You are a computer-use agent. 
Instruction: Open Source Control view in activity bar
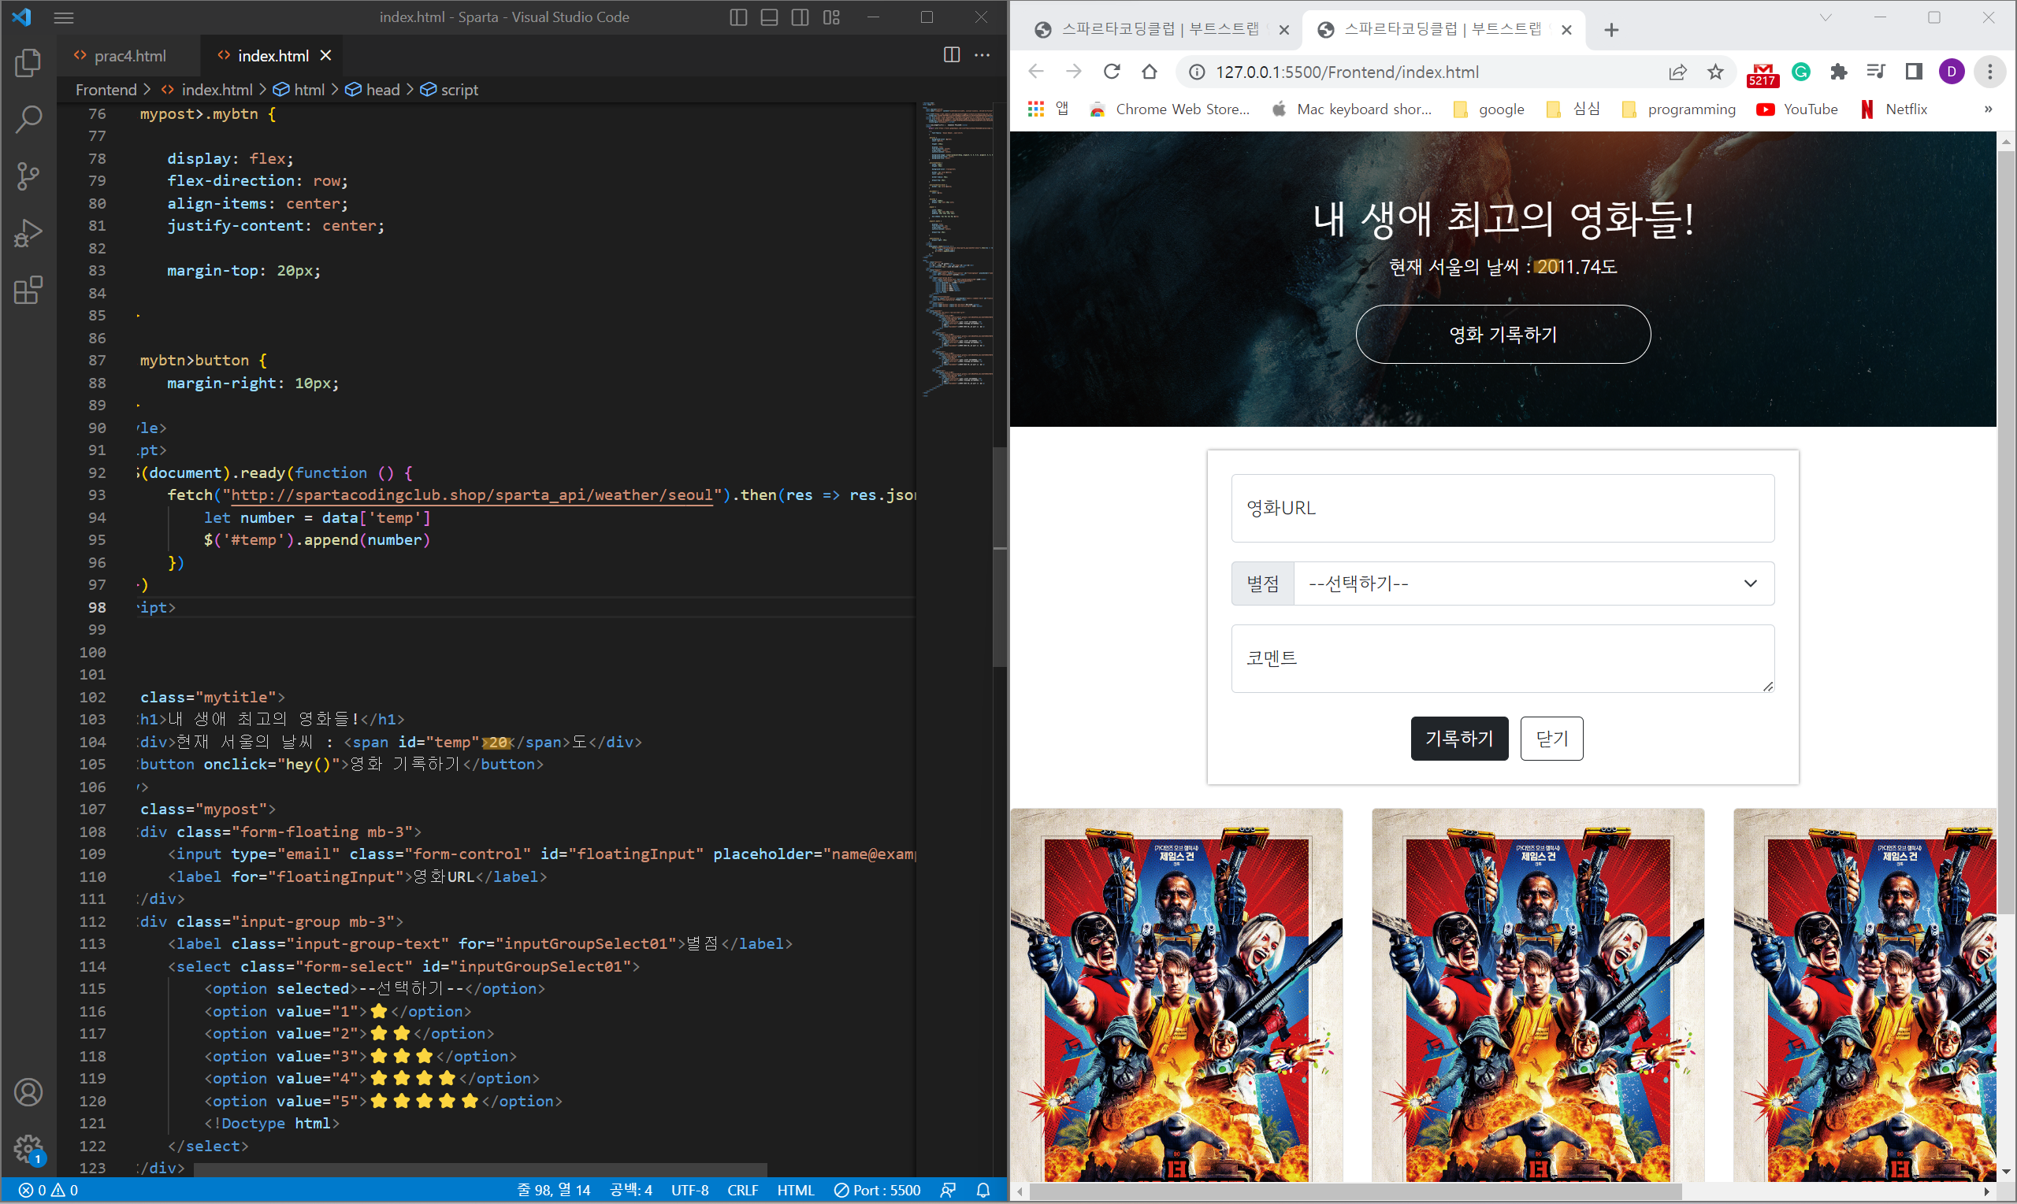(x=28, y=176)
